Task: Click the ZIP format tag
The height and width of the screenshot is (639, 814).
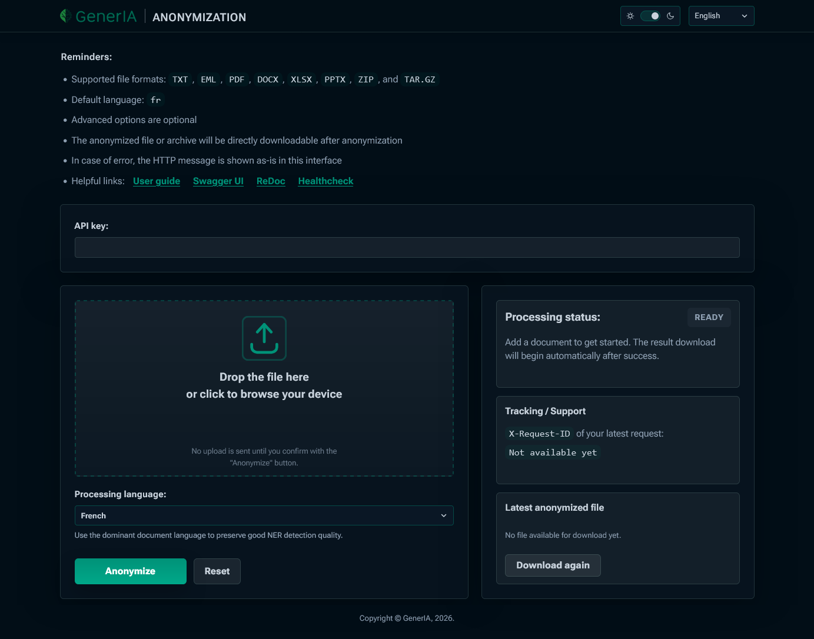Action: (366, 79)
